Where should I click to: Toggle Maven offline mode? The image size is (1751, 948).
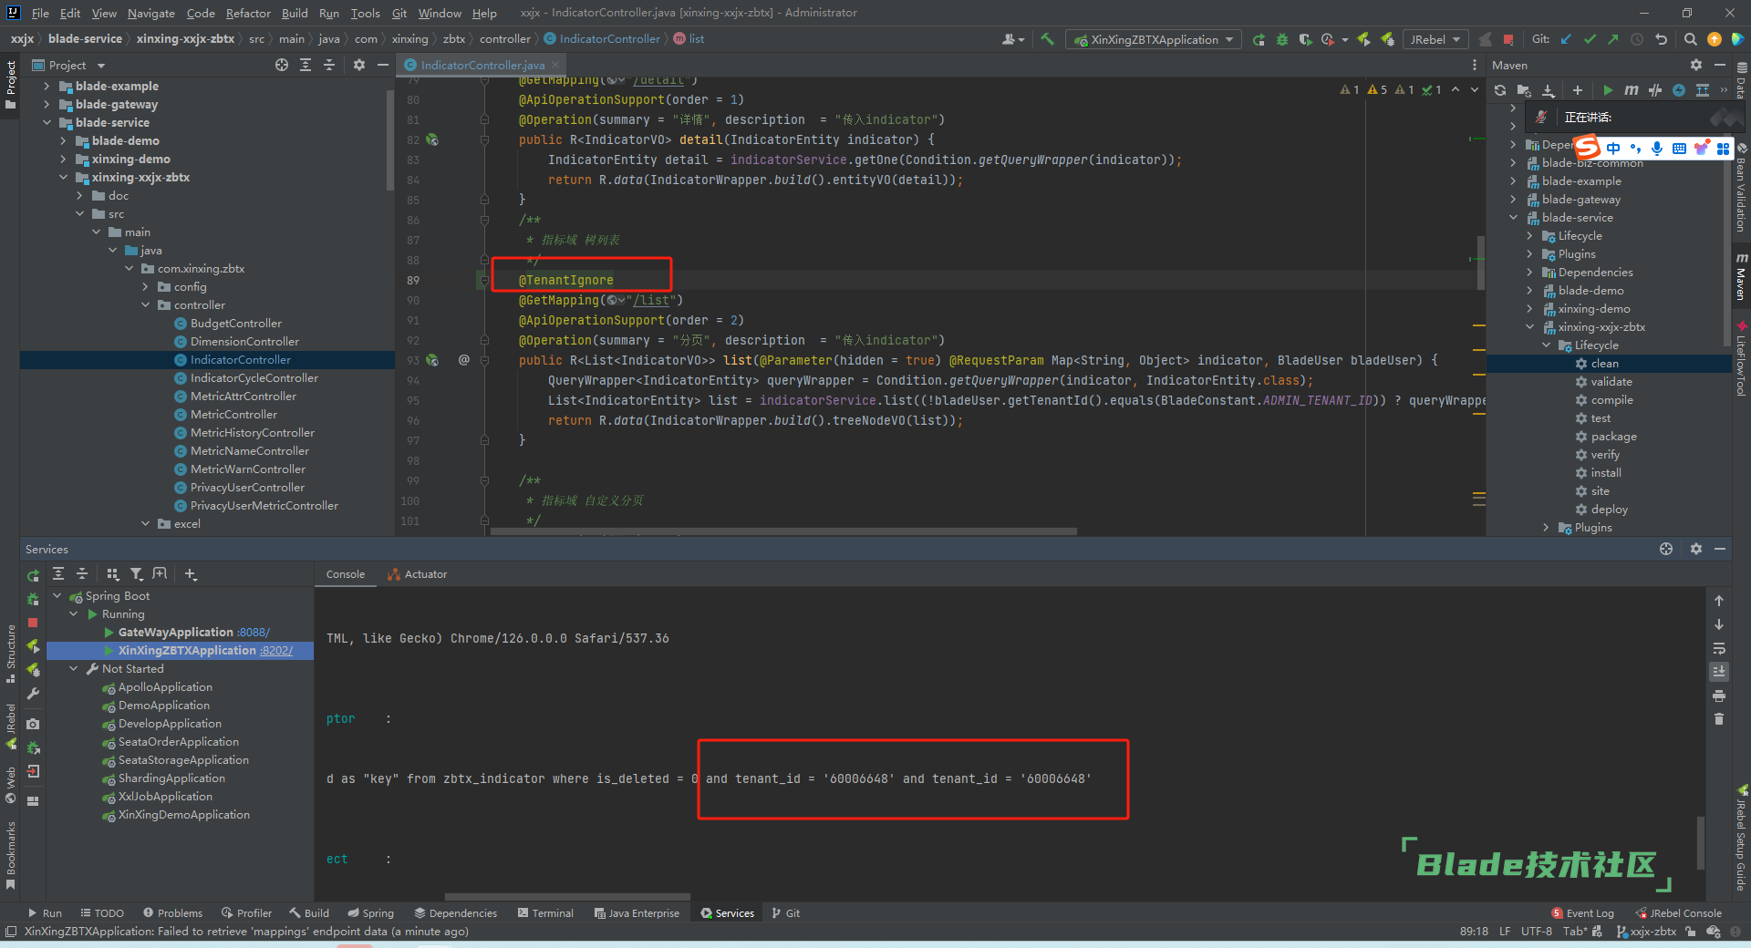coord(1655,90)
